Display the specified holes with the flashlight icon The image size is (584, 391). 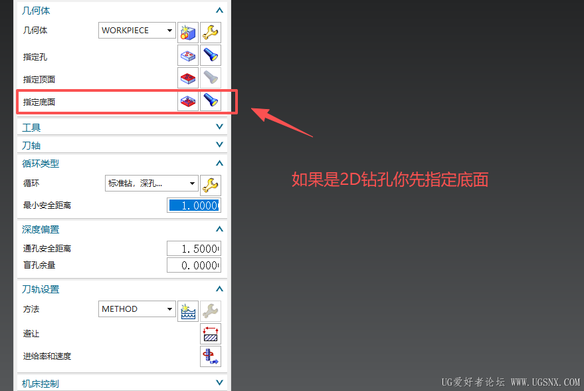click(x=211, y=56)
